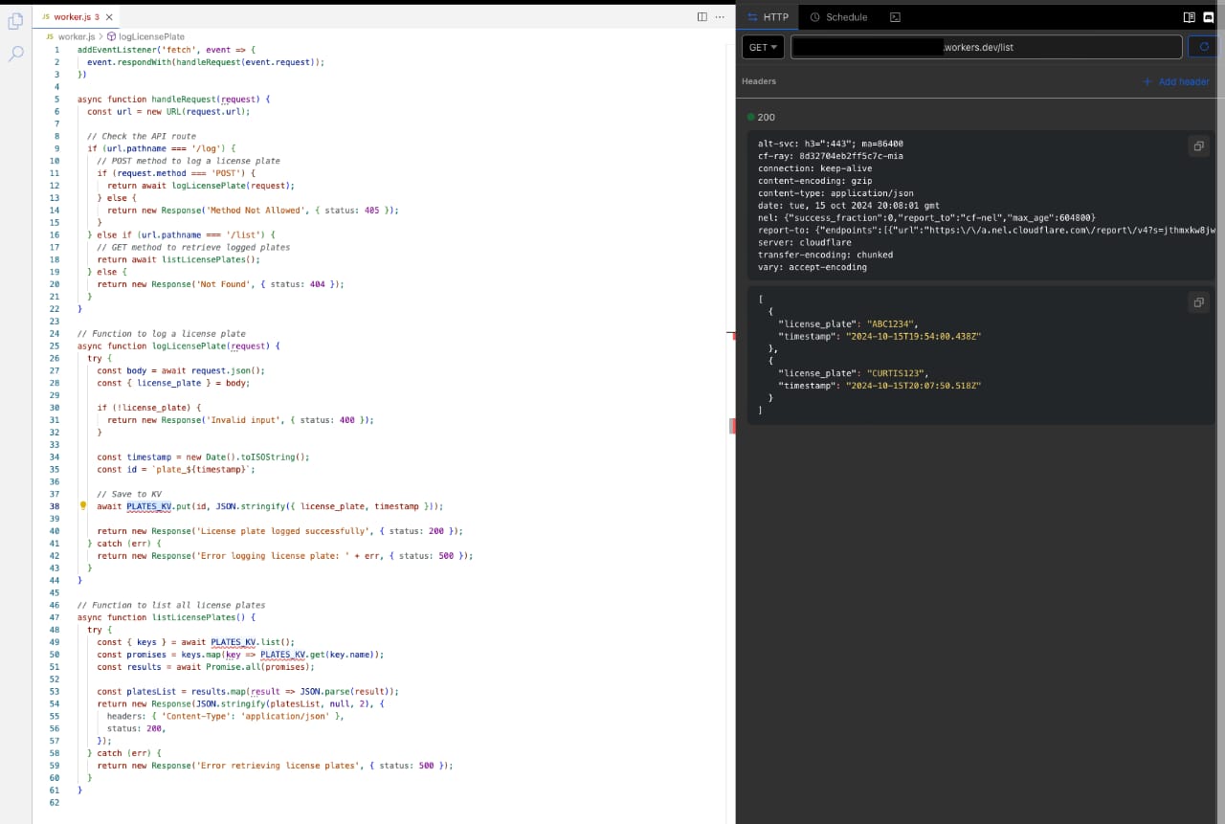The width and height of the screenshot is (1225, 824).
Task: Send request with the blue refresh button
Action: click(x=1204, y=47)
